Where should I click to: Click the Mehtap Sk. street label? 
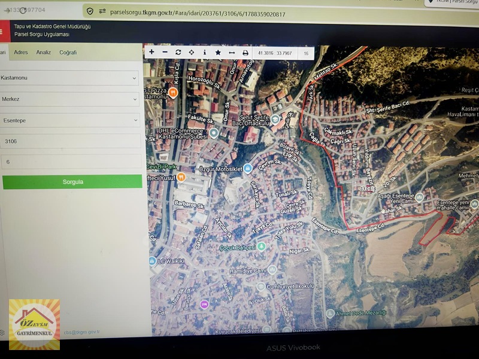click(326, 71)
